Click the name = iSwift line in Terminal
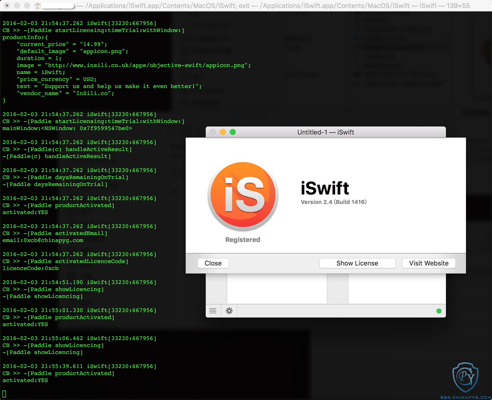This screenshot has height=400, width=492. coord(41,72)
